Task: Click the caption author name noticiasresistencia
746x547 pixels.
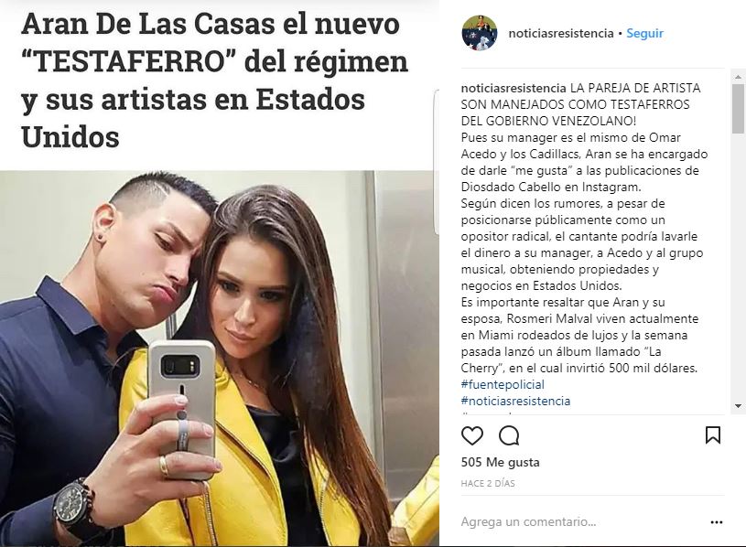Action: click(x=514, y=89)
